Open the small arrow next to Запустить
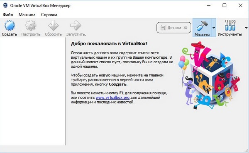This screenshot has width=249, height=153. [85, 35]
